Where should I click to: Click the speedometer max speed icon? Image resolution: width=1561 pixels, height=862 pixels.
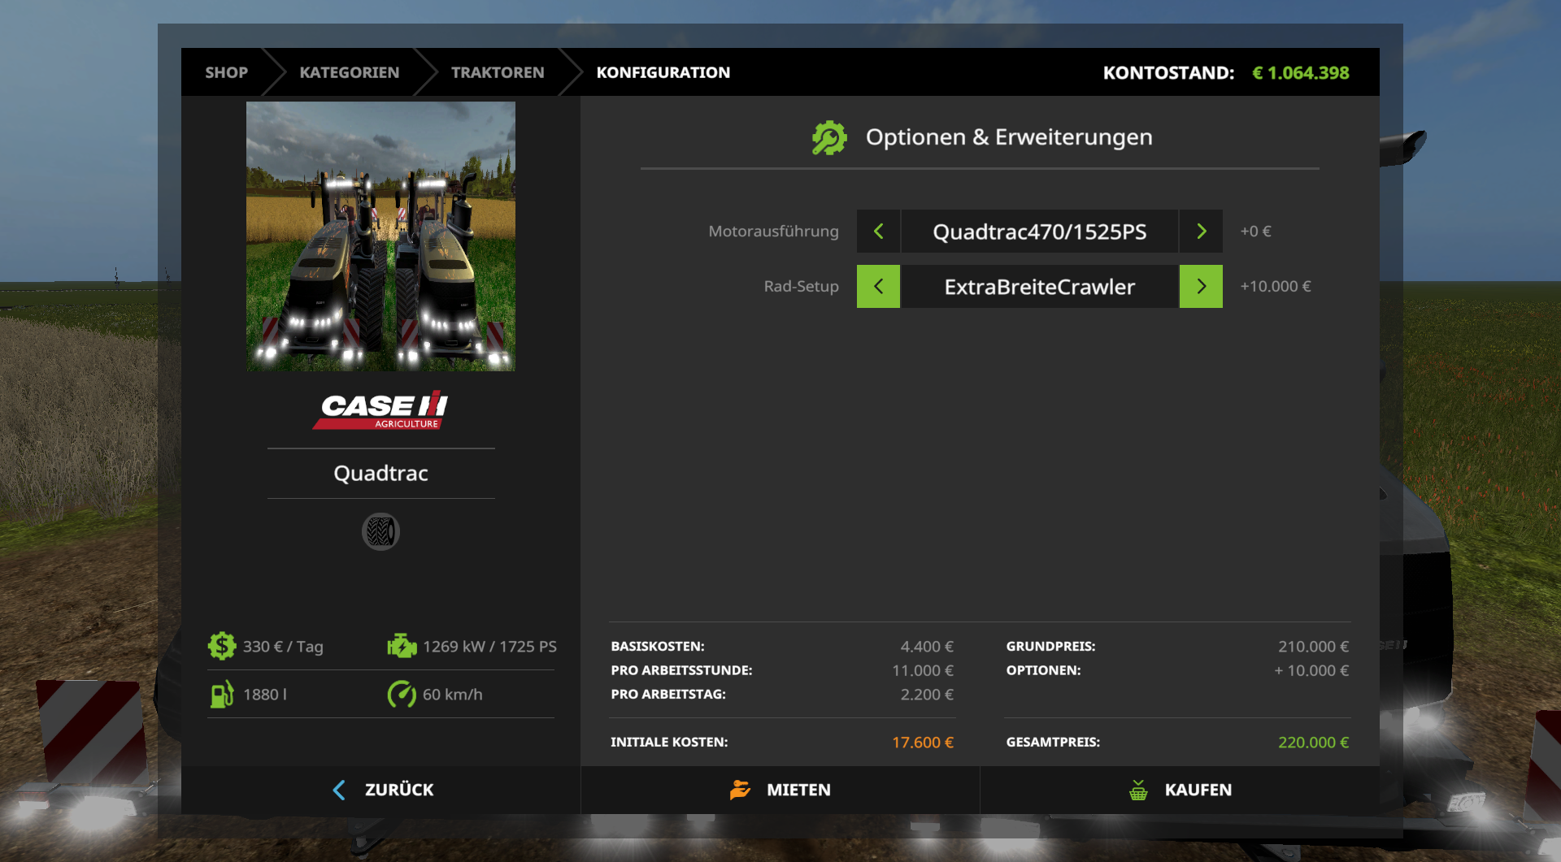point(402,695)
